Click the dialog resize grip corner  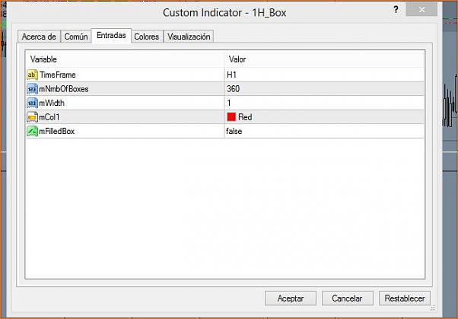tap(433, 308)
